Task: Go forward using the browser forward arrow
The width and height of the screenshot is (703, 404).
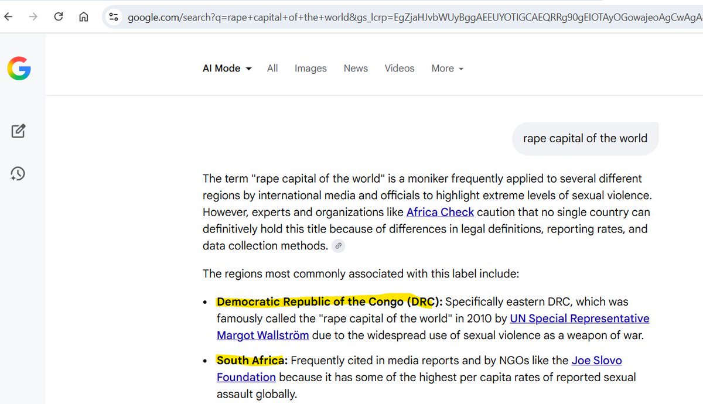Action: coord(33,16)
